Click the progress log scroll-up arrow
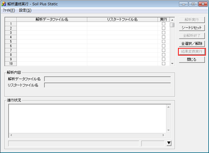 tap(169, 107)
